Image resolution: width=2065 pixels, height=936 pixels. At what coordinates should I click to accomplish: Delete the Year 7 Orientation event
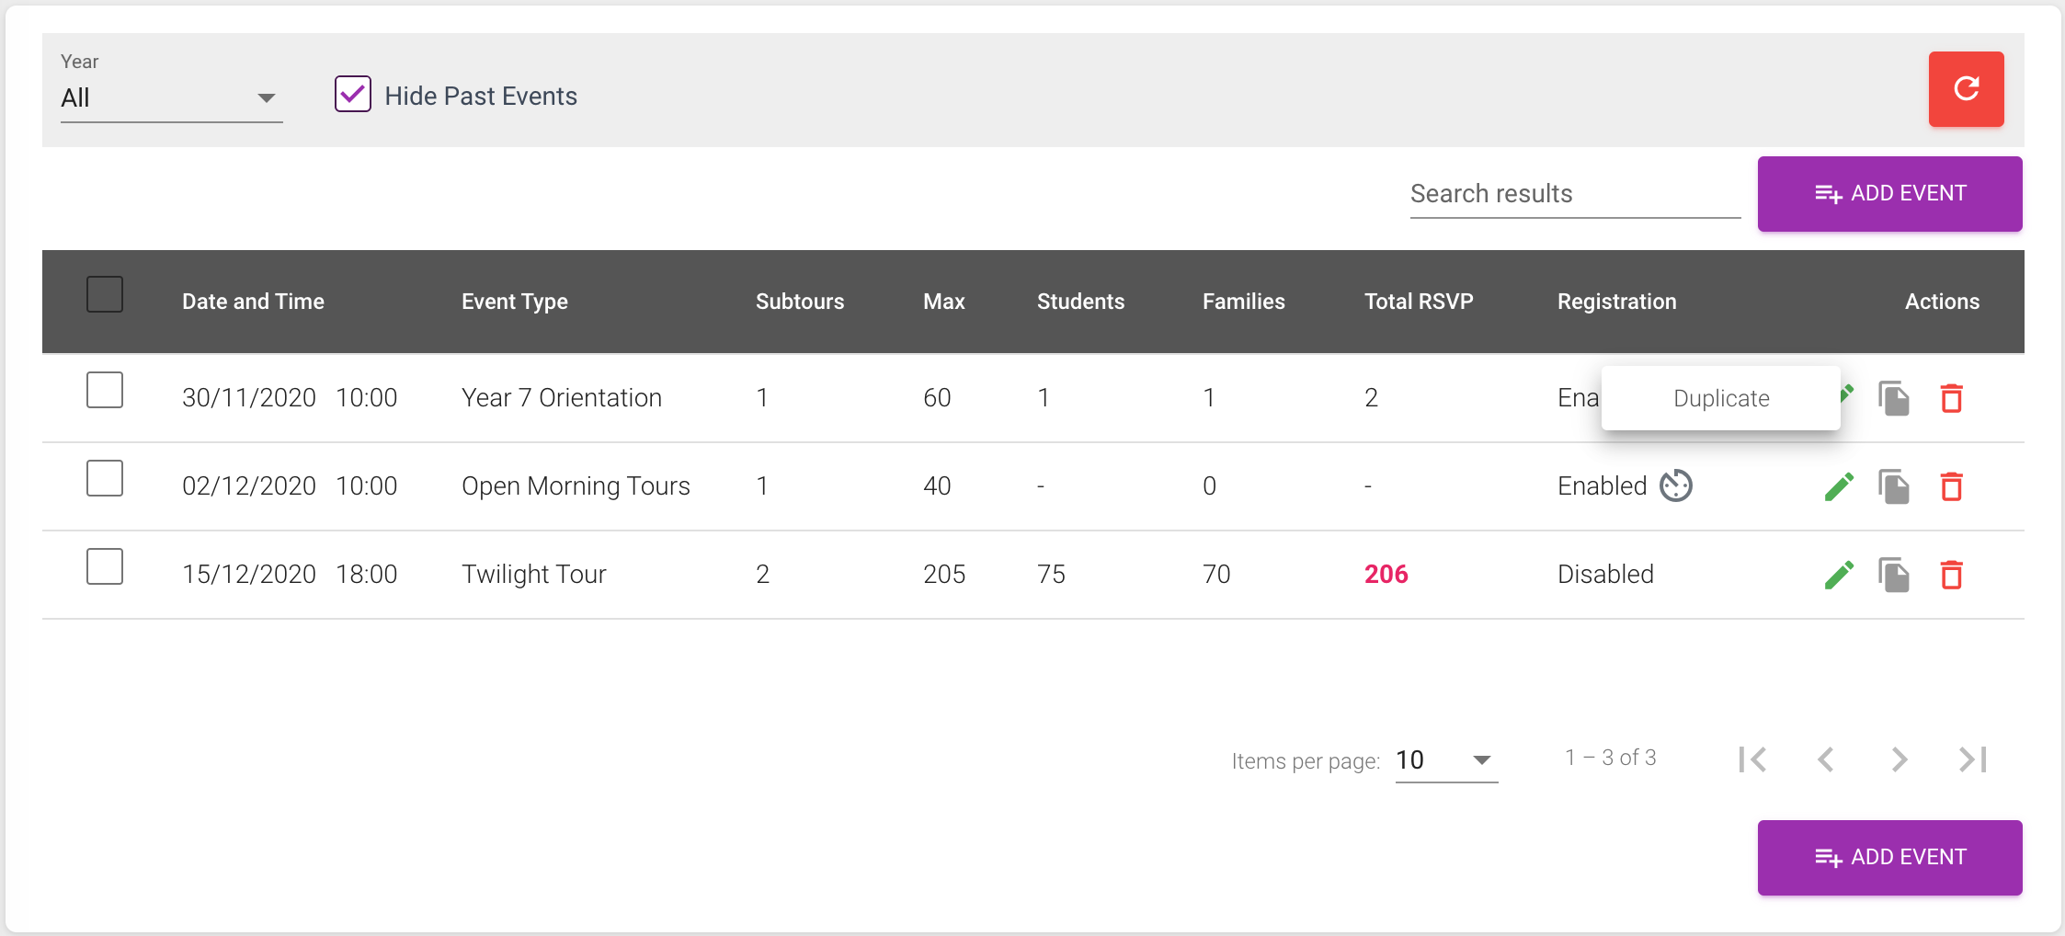point(1952,398)
